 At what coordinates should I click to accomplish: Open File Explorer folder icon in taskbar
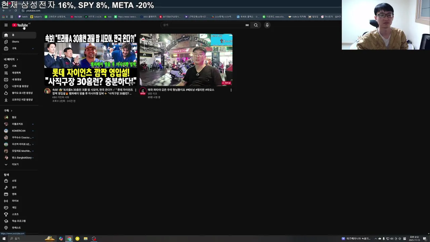point(86,239)
